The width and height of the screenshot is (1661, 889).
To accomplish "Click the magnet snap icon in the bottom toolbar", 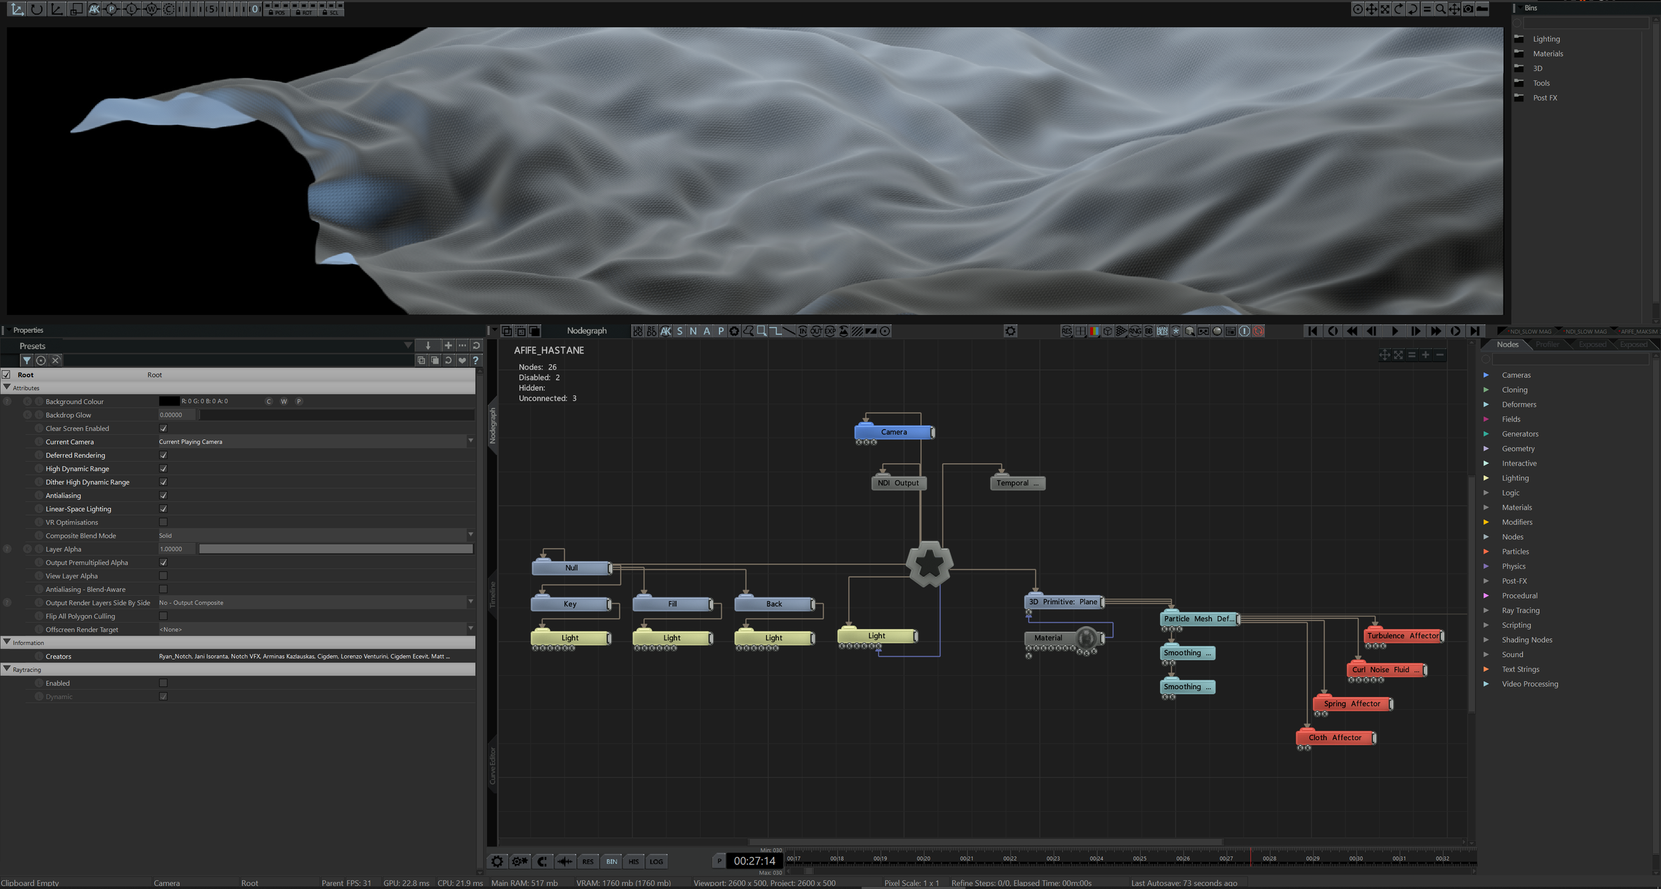I will (541, 862).
